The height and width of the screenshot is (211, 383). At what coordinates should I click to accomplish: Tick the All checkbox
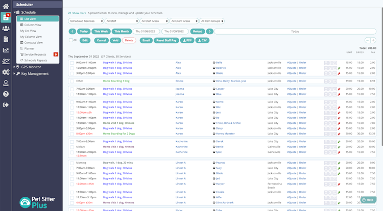click(x=71, y=40)
